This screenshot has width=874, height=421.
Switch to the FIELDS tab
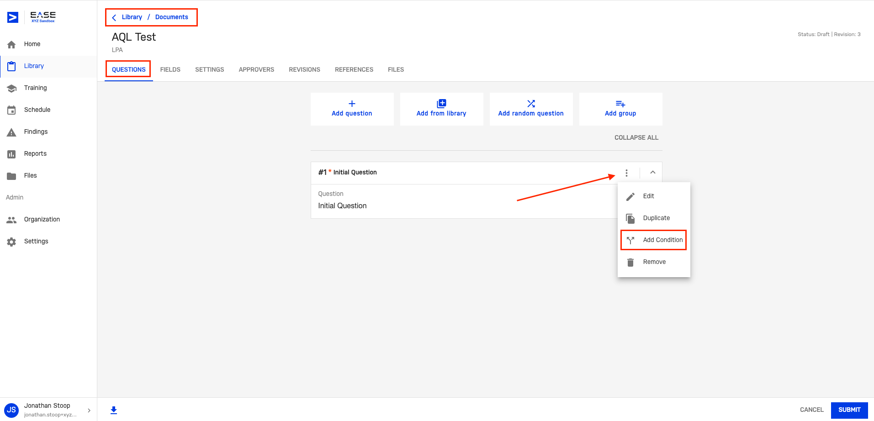(x=170, y=70)
